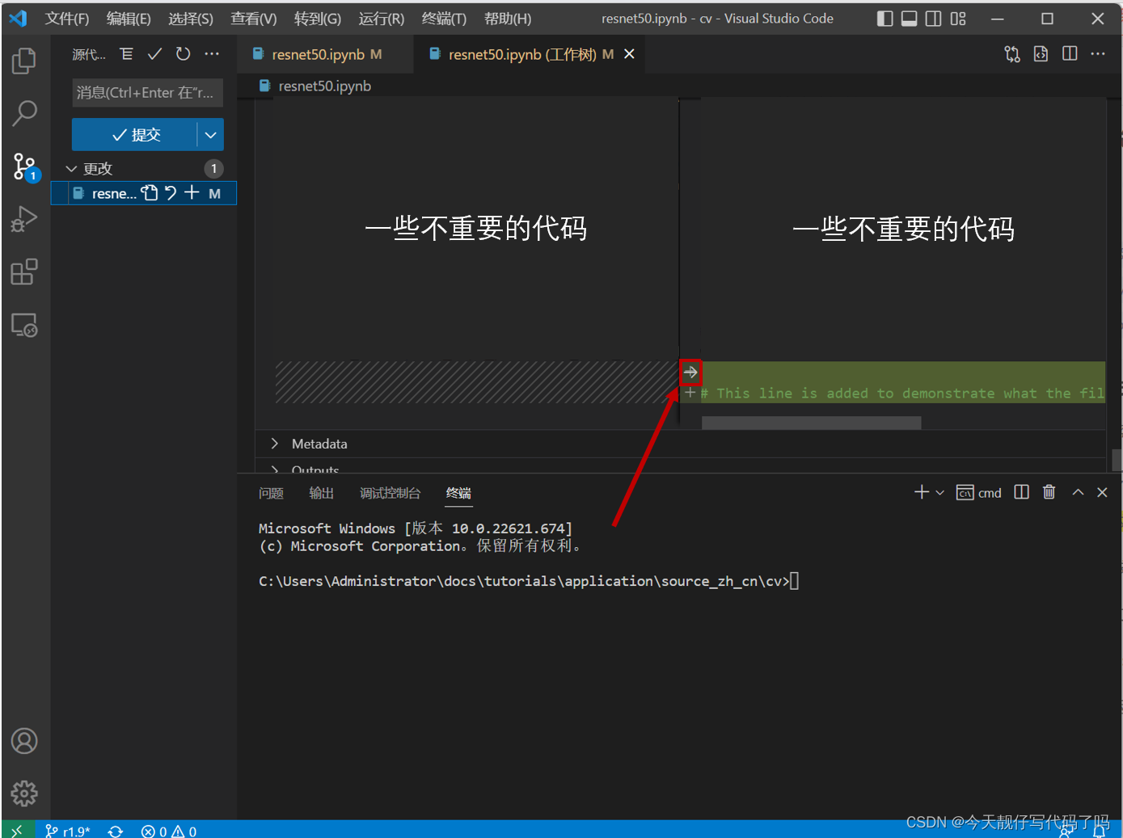
Task: Split the editor to the right
Action: pos(1070,54)
